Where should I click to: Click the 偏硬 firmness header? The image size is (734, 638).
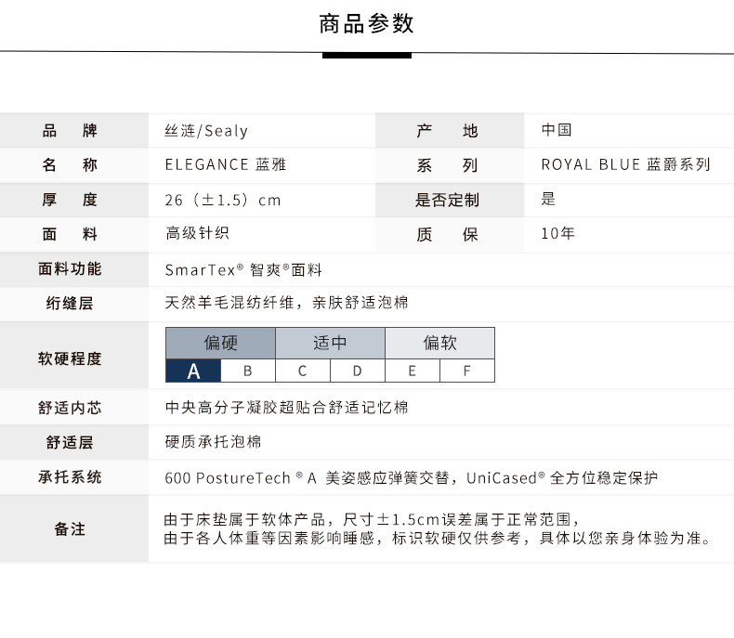click(220, 343)
